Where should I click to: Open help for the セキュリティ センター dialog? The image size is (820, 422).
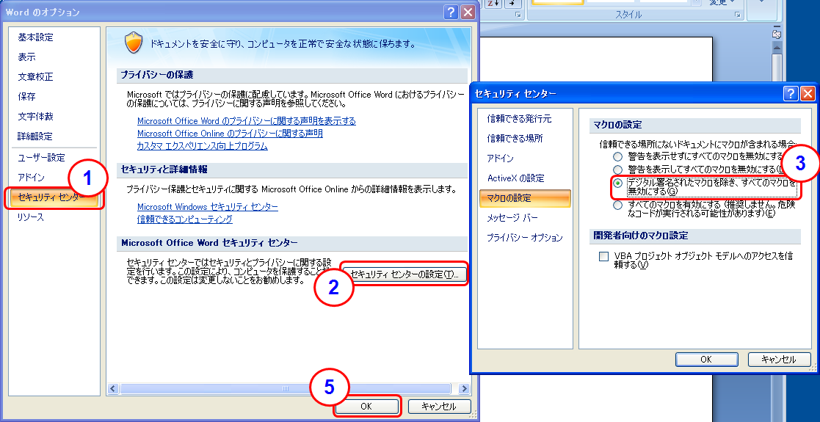(791, 94)
